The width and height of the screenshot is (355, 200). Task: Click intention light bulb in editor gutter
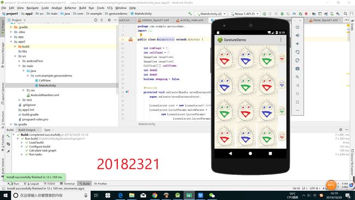click(x=141, y=35)
